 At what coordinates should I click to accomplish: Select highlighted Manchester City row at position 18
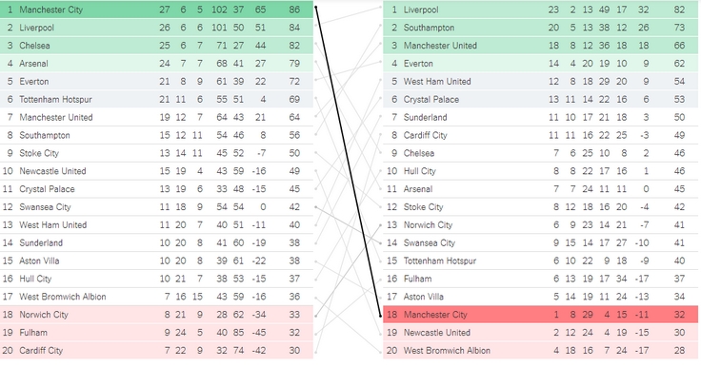(x=540, y=315)
